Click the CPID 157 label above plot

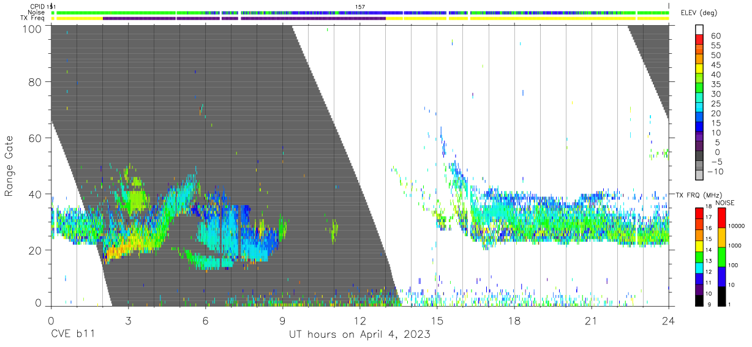360,7
